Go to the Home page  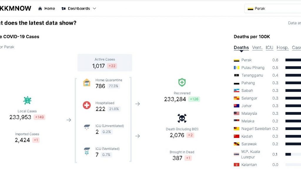tap(46, 9)
